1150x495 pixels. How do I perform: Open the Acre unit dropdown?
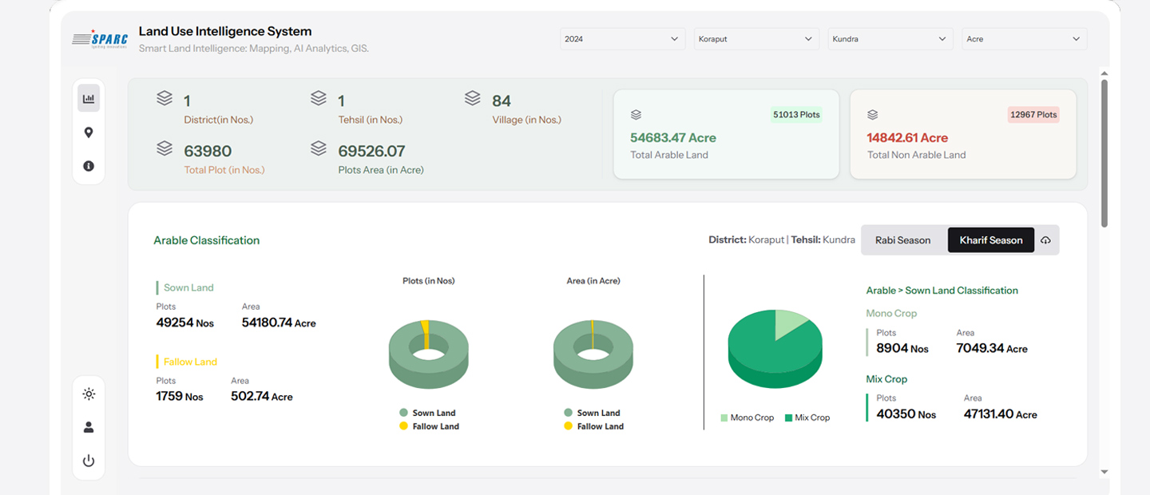pyautogui.click(x=1025, y=39)
